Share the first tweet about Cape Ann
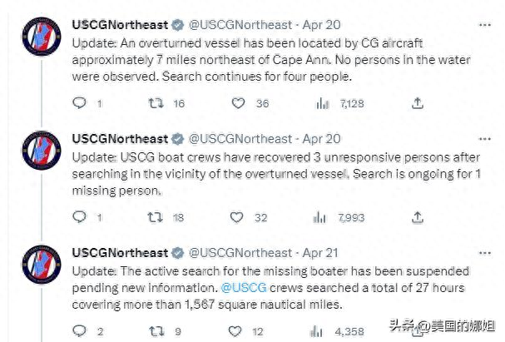 pyautogui.click(x=418, y=103)
